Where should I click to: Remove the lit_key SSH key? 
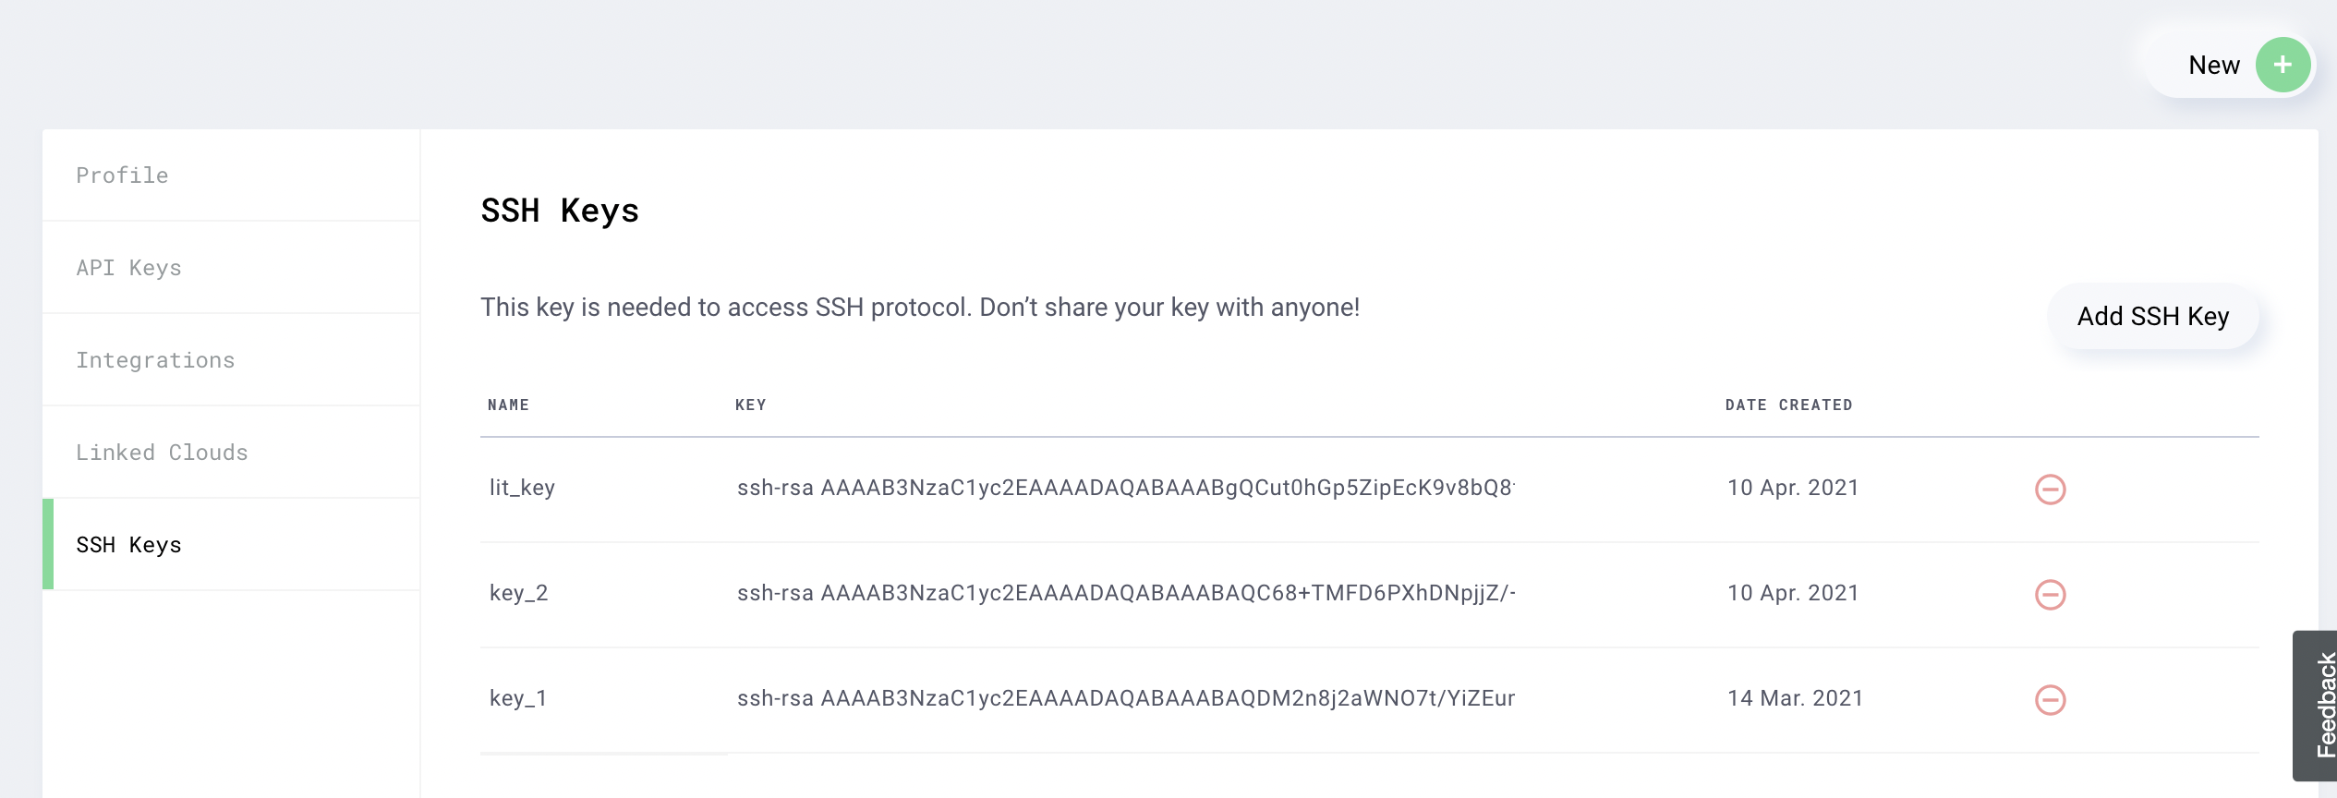(2050, 489)
